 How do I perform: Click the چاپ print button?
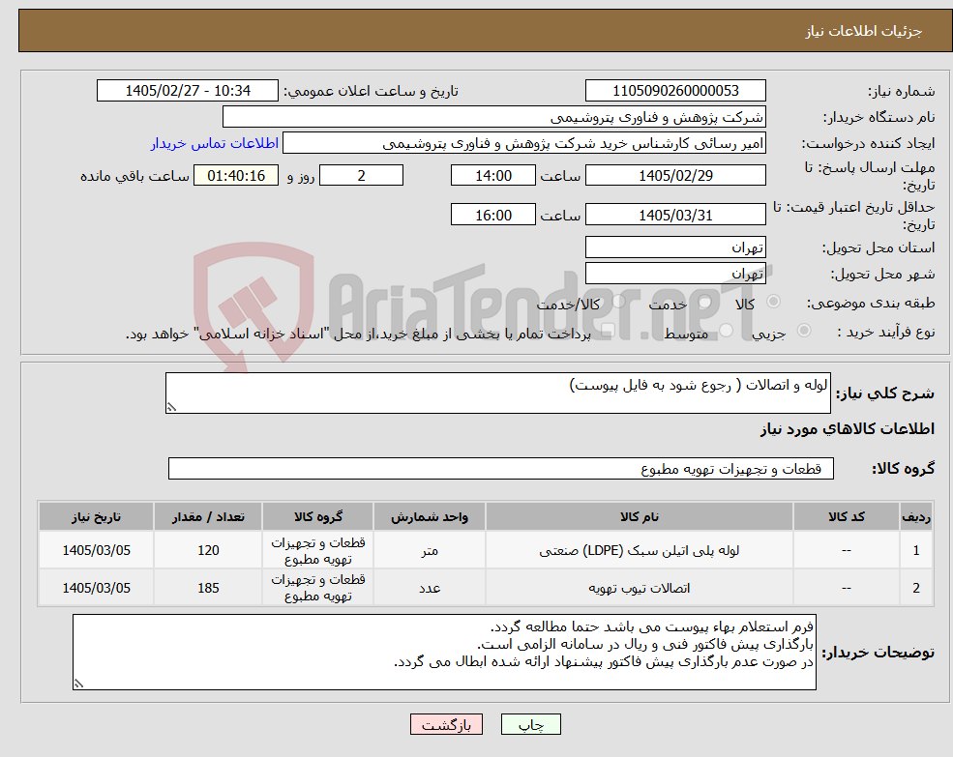tap(530, 724)
